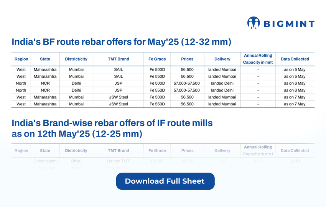This screenshot has height=207, width=326.
Task: Choose the Delivery header in BF route table
Action: pos(222,59)
